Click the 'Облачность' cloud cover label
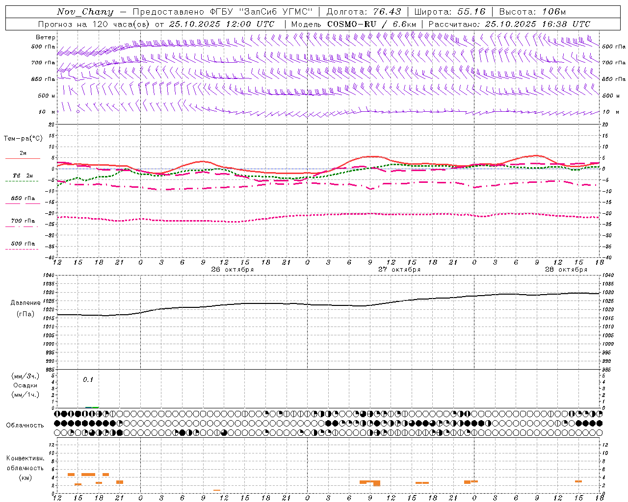 (25, 426)
